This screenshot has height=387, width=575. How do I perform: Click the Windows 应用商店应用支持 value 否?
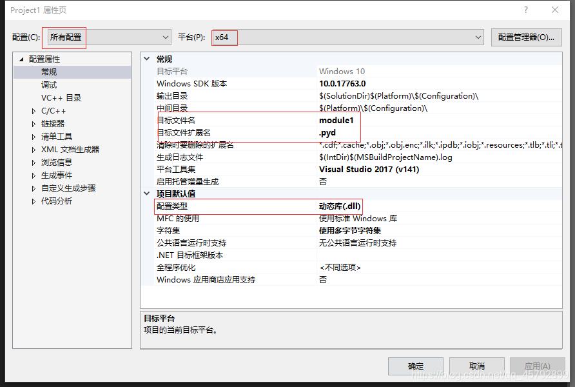323,279
